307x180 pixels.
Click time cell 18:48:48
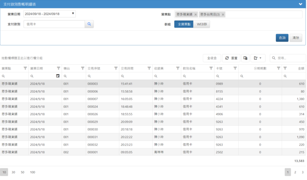coord(126,107)
